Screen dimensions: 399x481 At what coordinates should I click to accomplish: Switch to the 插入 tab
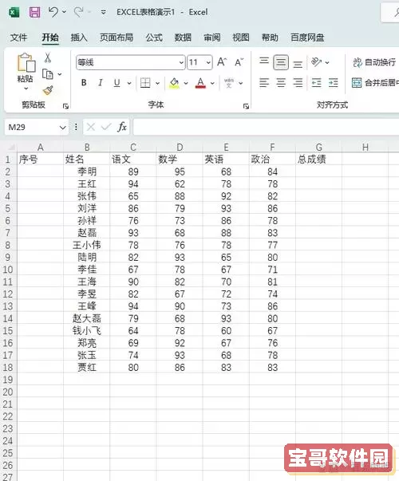click(x=79, y=37)
